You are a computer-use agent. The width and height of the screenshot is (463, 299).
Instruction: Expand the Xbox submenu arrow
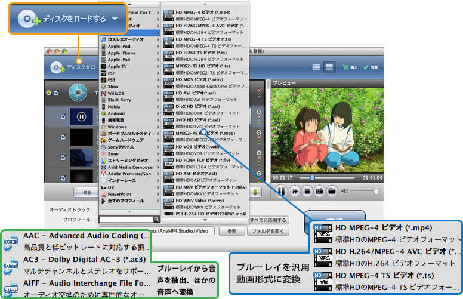(158, 87)
